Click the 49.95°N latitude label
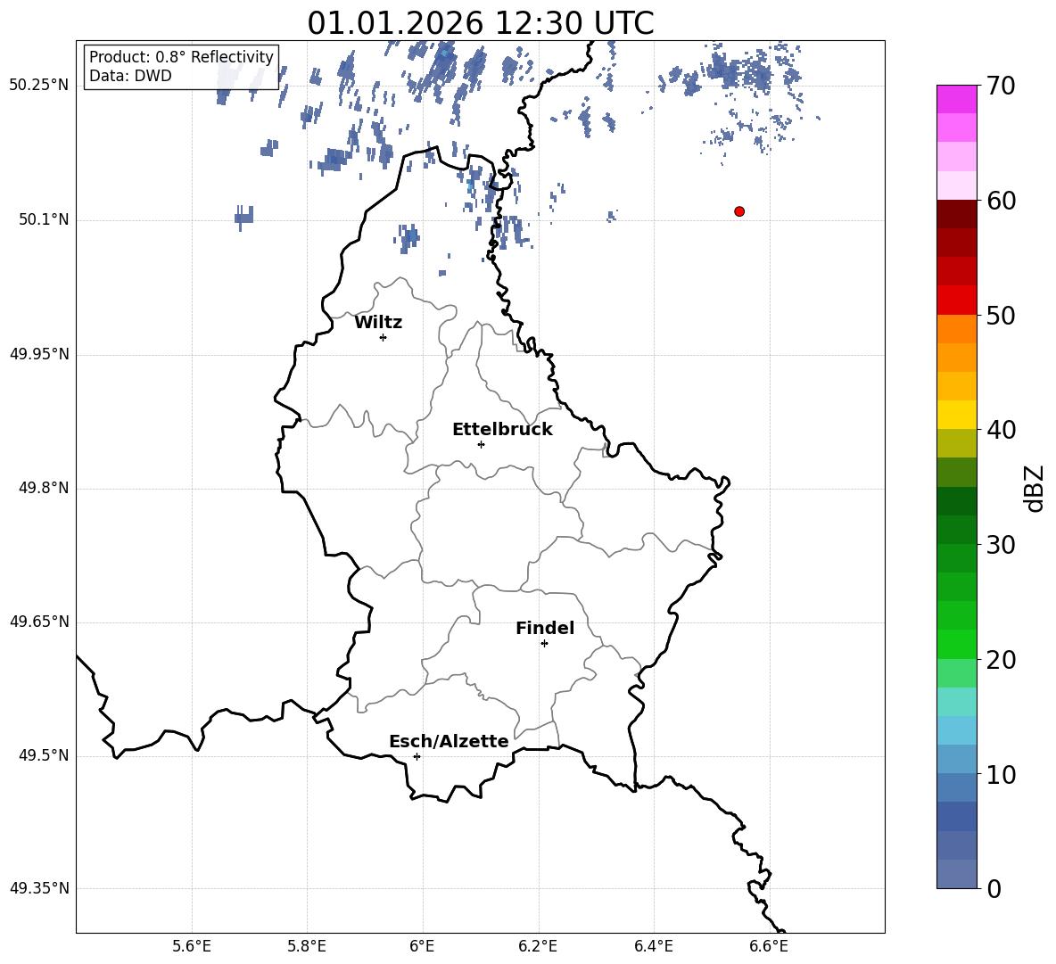This screenshot has width=1056, height=964. pyautogui.click(x=39, y=354)
